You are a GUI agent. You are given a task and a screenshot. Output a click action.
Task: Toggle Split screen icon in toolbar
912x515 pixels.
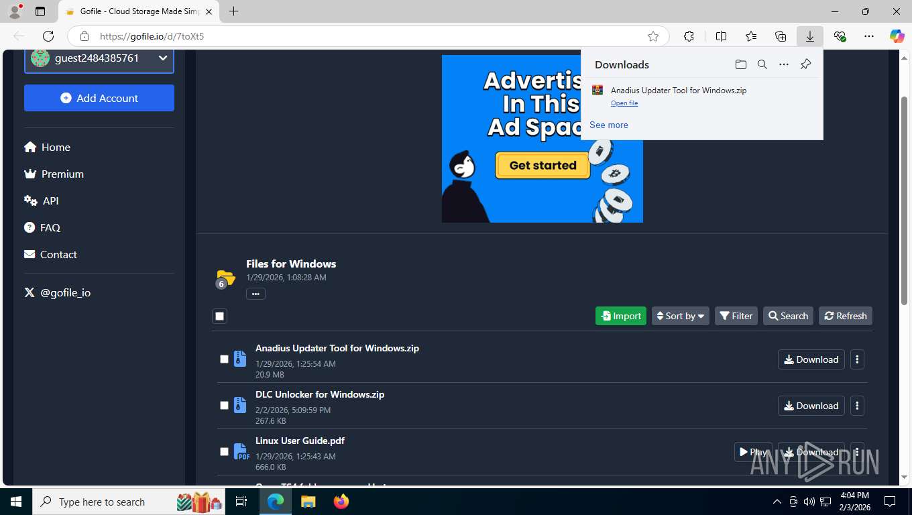721,36
